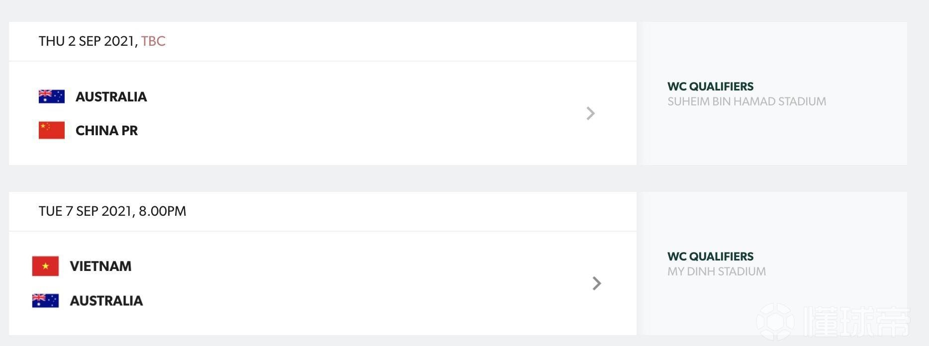Open WC QUALIFIERS above Suheim Bin Hamad Stadium

coord(710,86)
